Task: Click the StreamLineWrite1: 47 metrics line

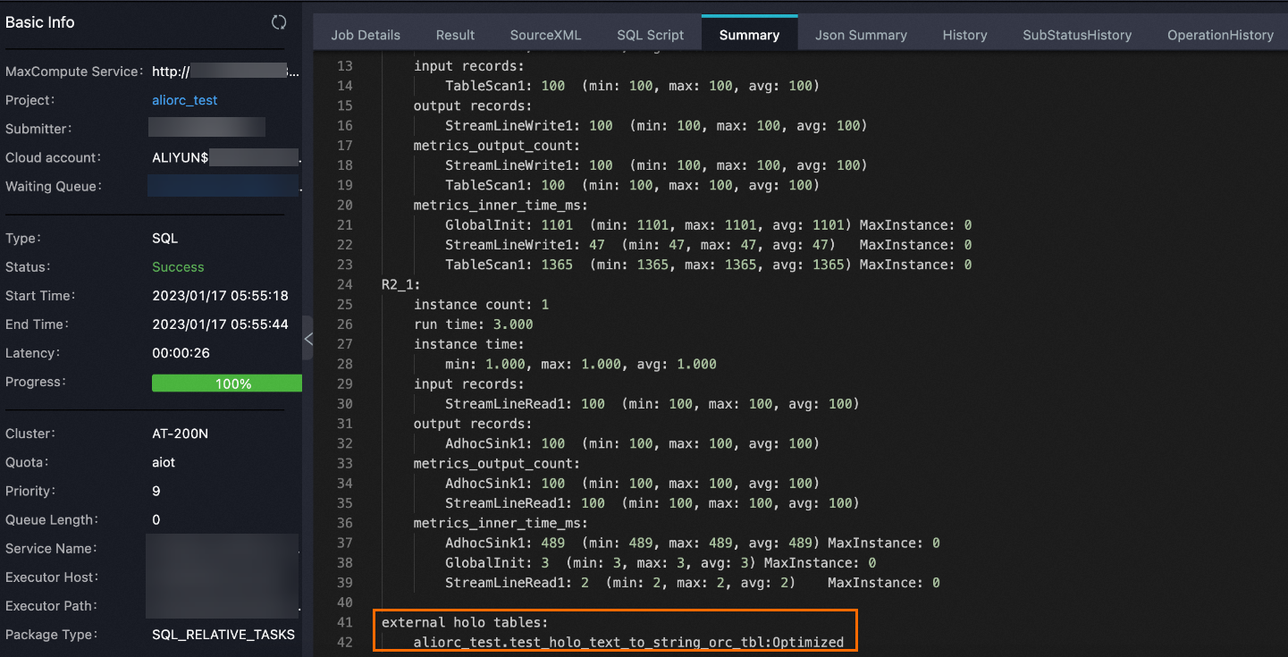Action: click(708, 245)
